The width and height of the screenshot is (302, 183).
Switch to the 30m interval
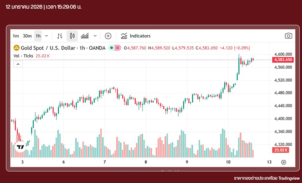(27, 36)
